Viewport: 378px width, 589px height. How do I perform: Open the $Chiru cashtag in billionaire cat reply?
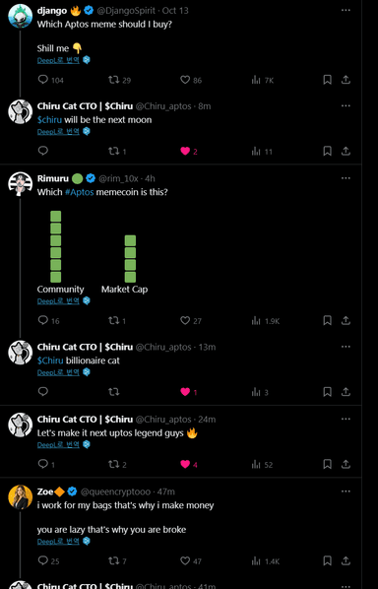click(50, 360)
